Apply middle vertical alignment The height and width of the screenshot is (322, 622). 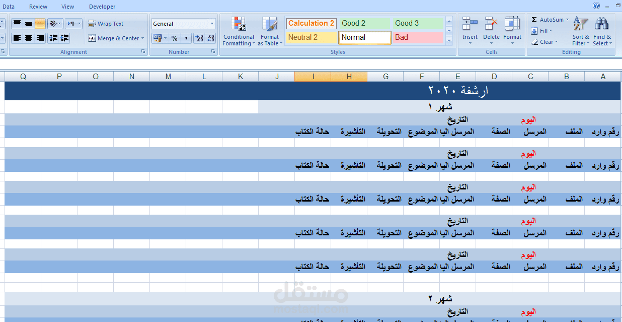[x=28, y=24]
